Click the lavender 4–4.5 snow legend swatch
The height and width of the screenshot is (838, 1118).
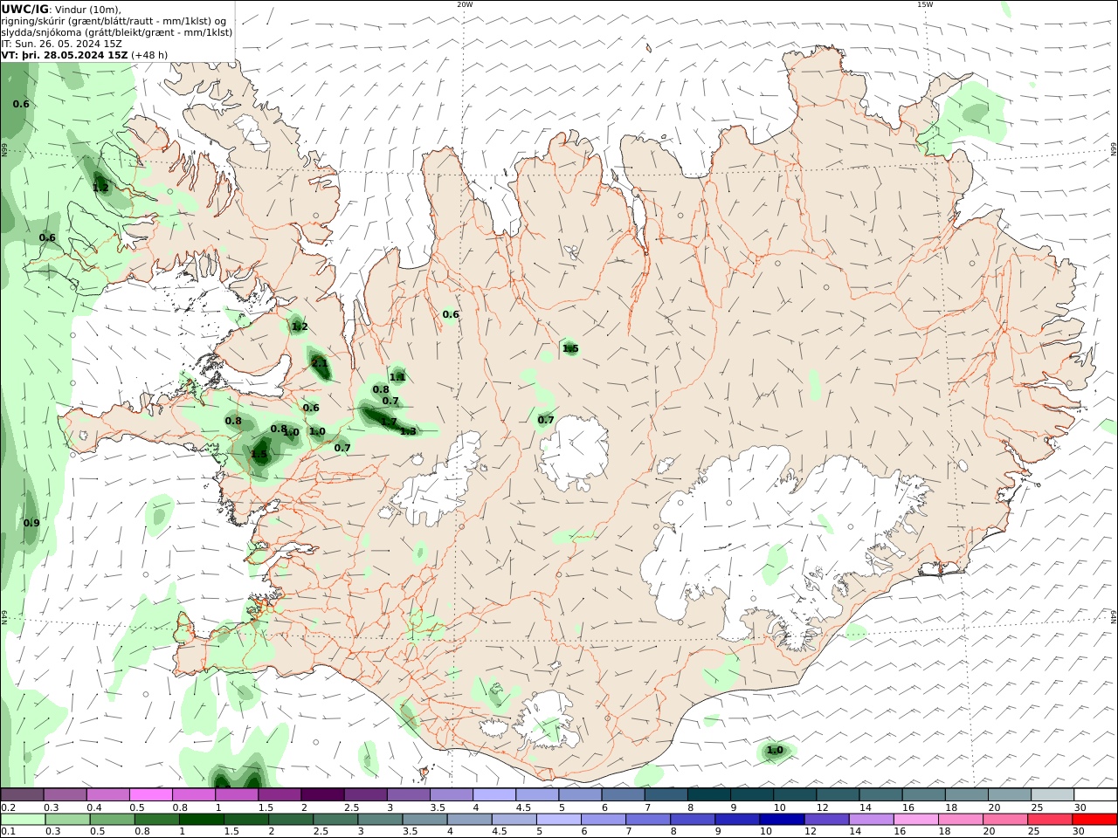click(494, 795)
